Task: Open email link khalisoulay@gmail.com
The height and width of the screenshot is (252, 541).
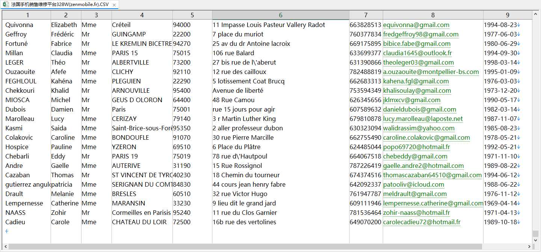Action: pos(417,91)
